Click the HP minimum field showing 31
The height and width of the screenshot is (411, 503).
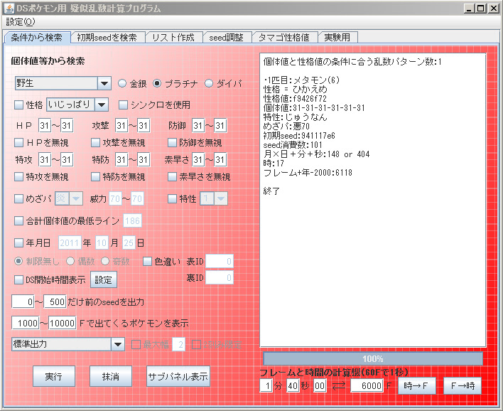click(x=45, y=126)
